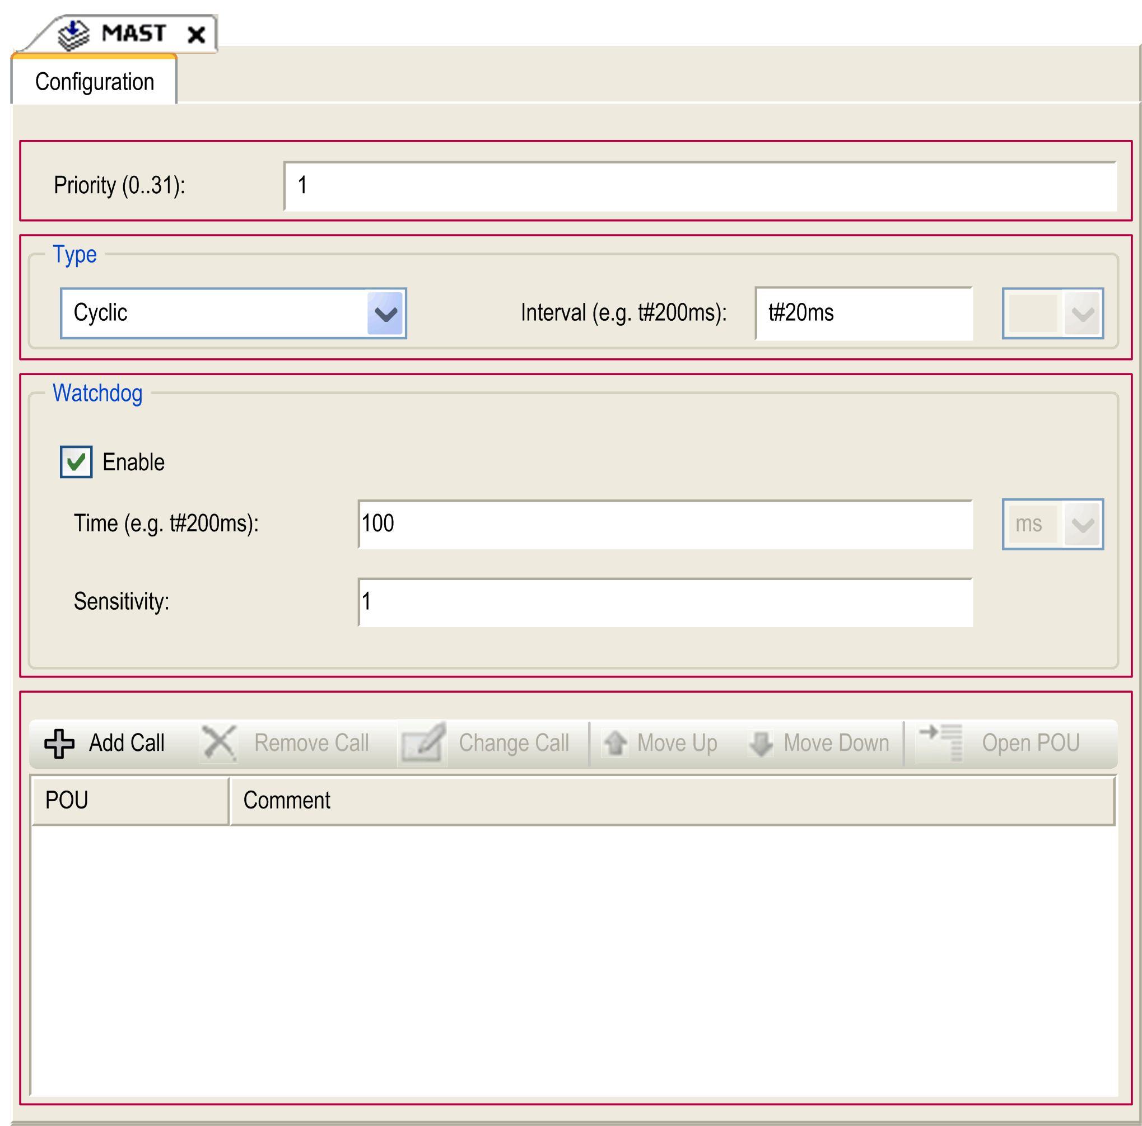This screenshot has width=1142, height=1126.
Task: Click the Move Up arrow icon
Action: [616, 743]
